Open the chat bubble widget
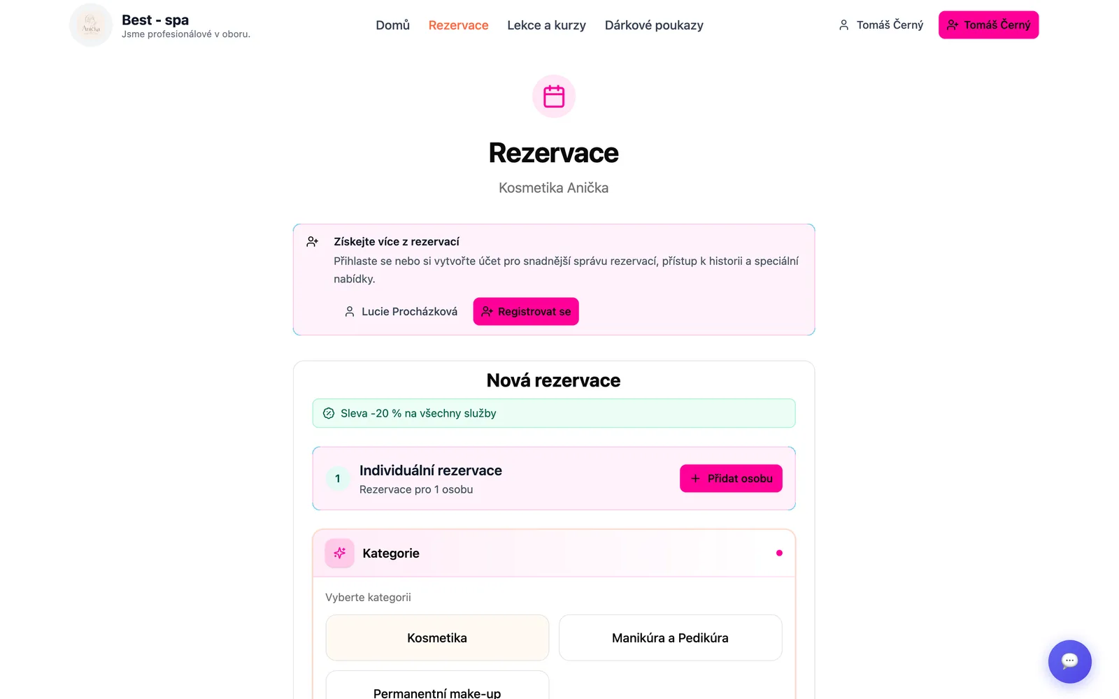The height and width of the screenshot is (699, 1119). point(1069,661)
